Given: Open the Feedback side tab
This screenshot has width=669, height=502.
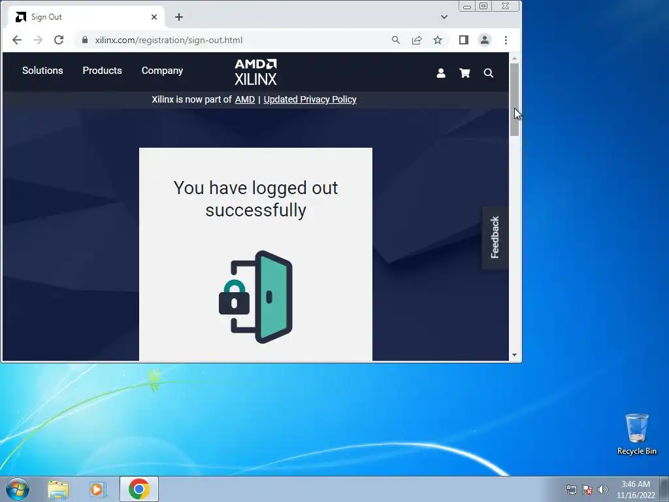Looking at the screenshot, I should click(495, 237).
